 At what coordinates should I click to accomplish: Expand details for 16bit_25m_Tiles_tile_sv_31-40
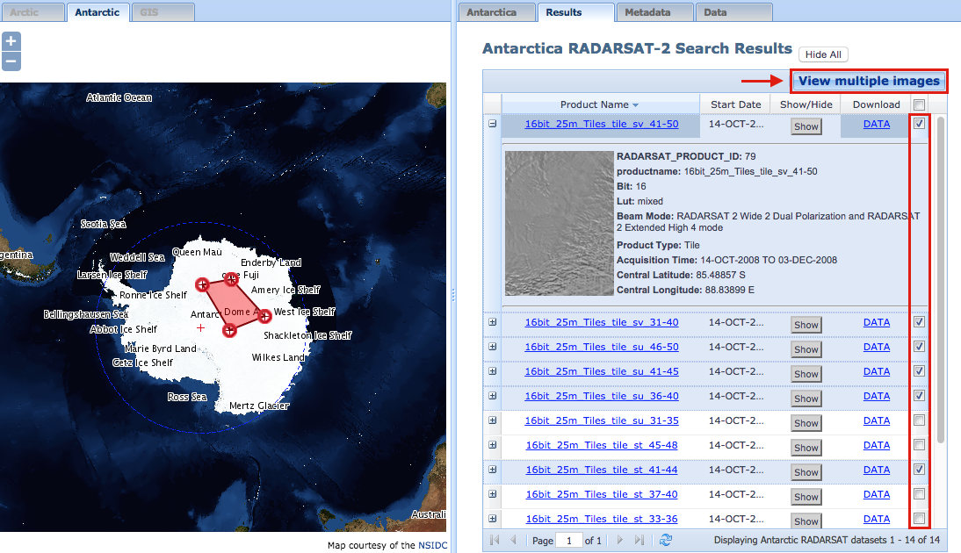click(x=492, y=322)
